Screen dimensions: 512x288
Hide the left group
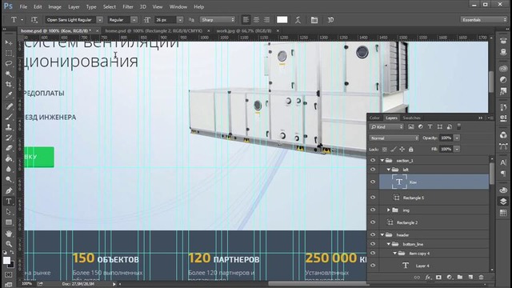(x=373, y=170)
